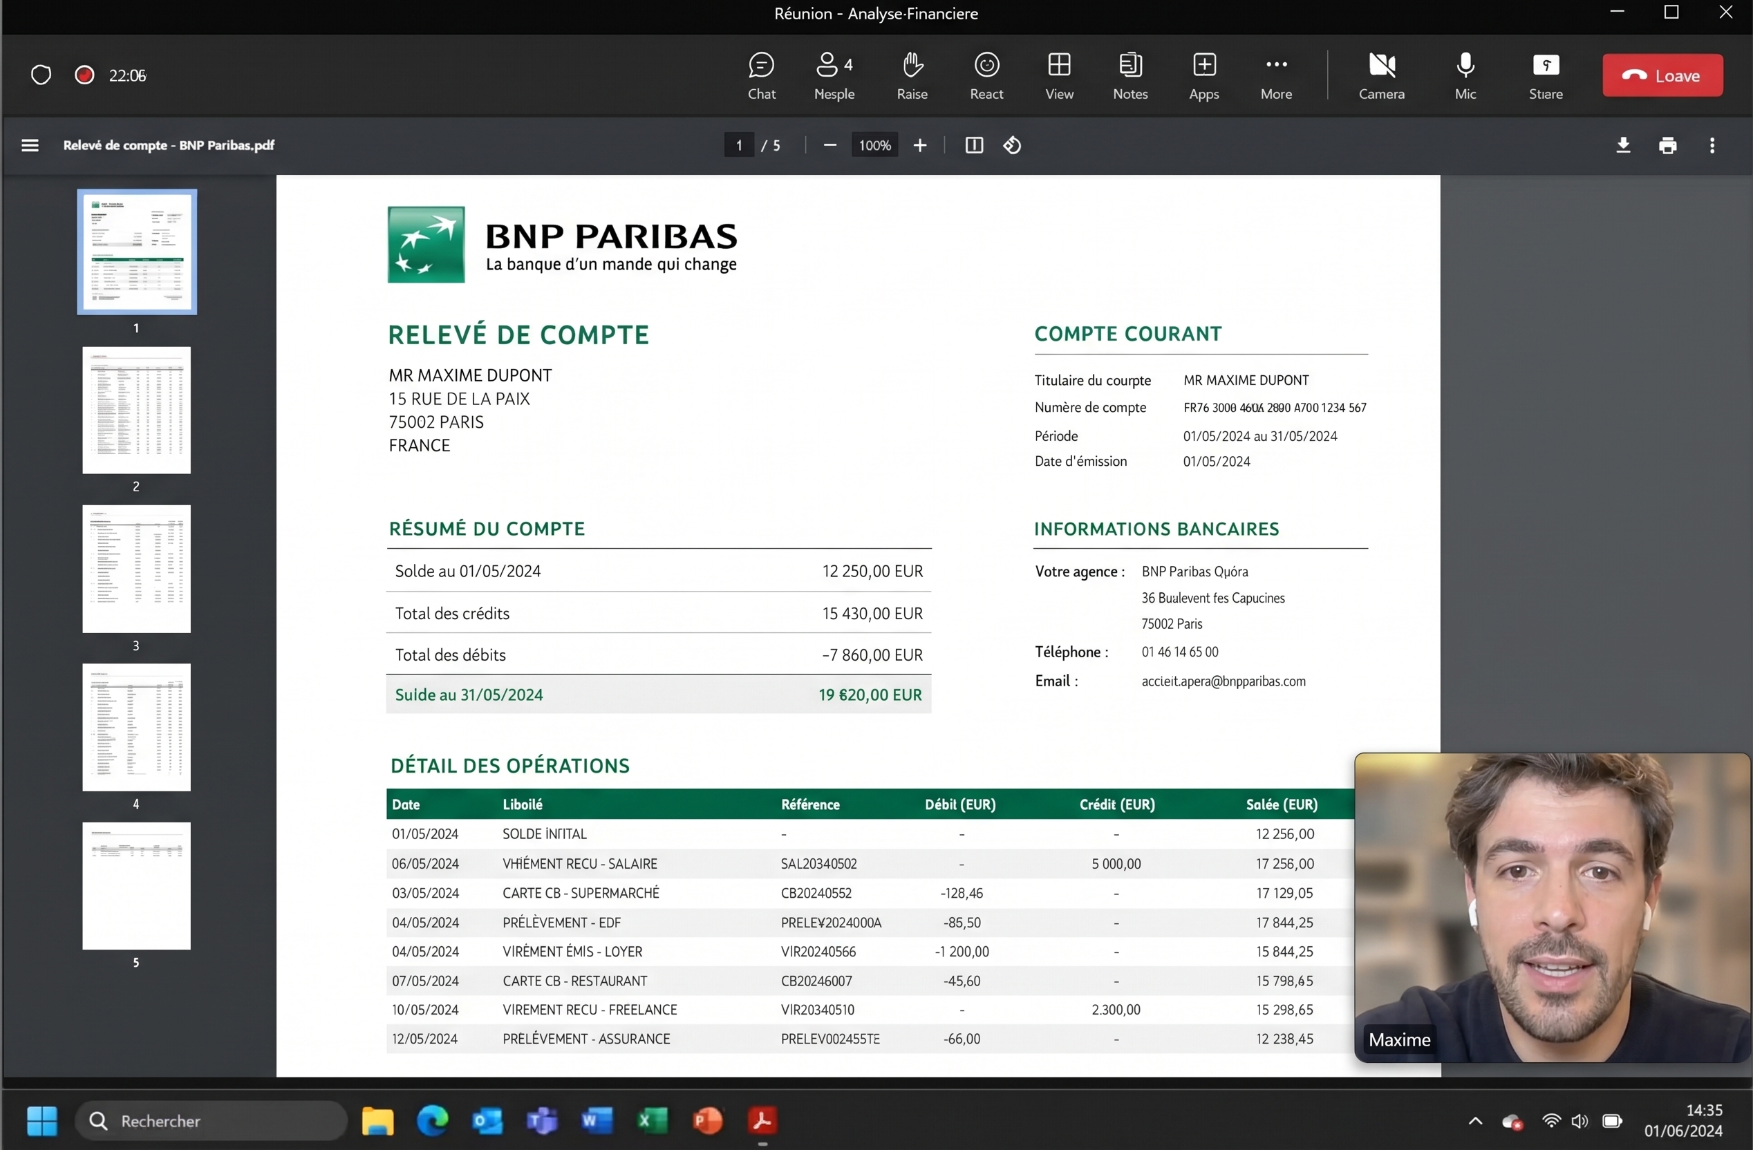This screenshot has width=1753, height=1150.
Task: Expand the More options menu
Action: 1276,75
